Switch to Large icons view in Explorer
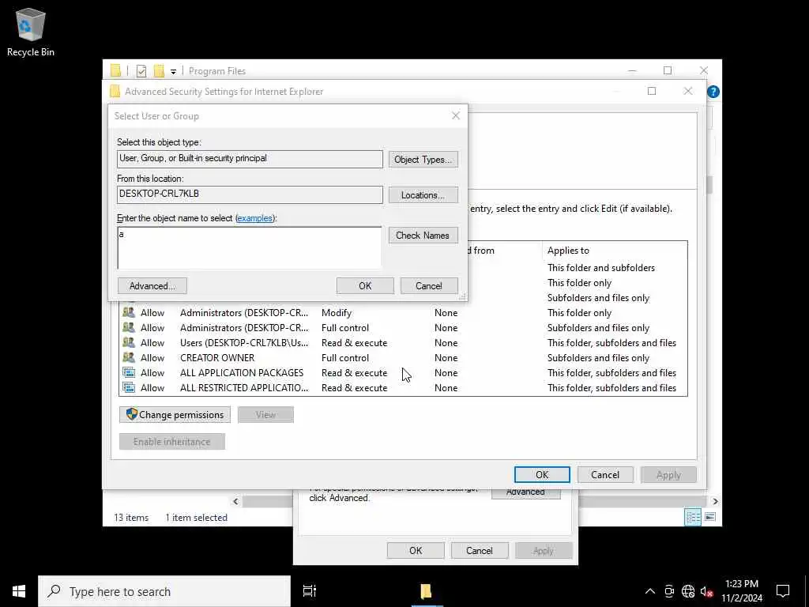The height and width of the screenshot is (607, 809). (x=710, y=517)
